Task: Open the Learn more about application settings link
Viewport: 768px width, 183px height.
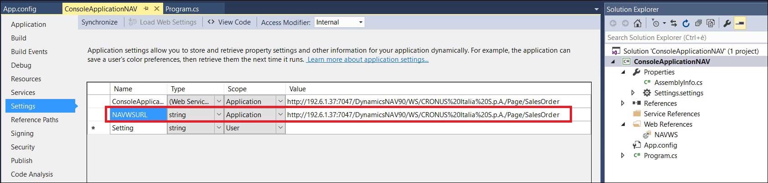Action: tap(368, 59)
